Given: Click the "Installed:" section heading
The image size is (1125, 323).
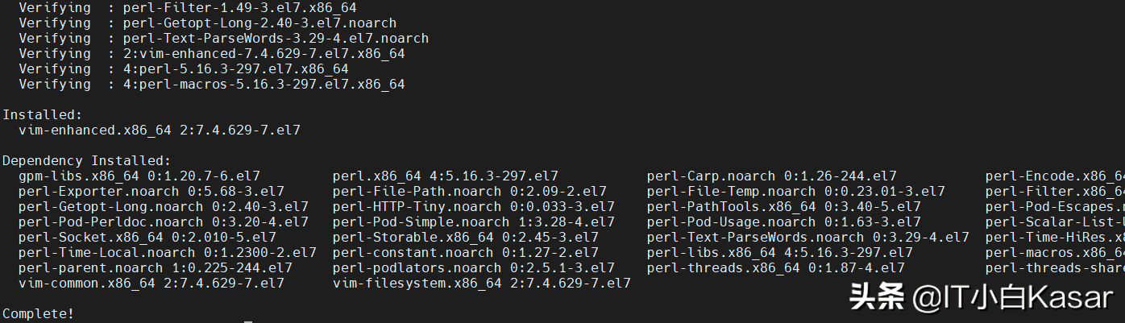Looking at the screenshot, I should tap(42, 115).
